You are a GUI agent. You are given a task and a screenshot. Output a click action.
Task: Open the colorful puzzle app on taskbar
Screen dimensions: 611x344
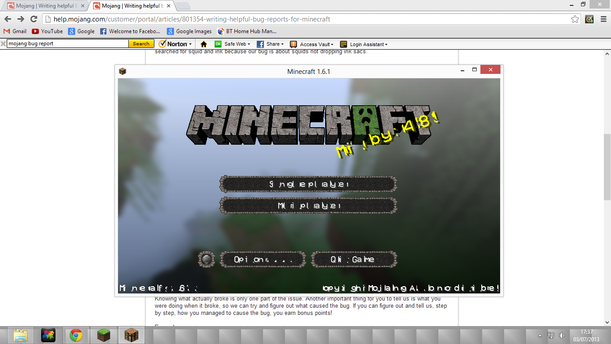tap(48, 335)
